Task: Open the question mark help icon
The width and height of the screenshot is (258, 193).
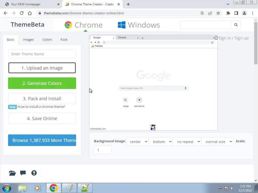Action: pos(34,173)
